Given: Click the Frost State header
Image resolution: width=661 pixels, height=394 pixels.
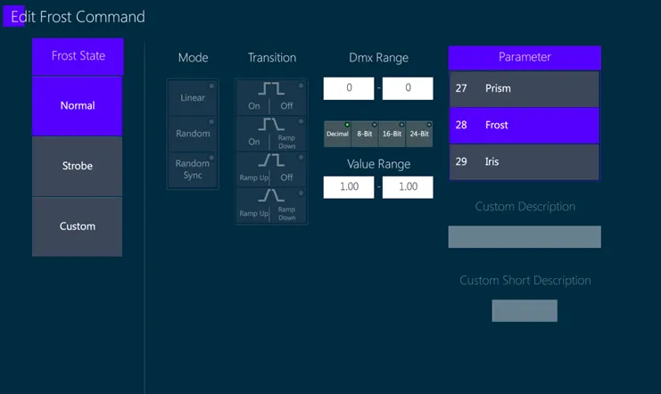Looking at the screenshot, I should click(78, 56).
